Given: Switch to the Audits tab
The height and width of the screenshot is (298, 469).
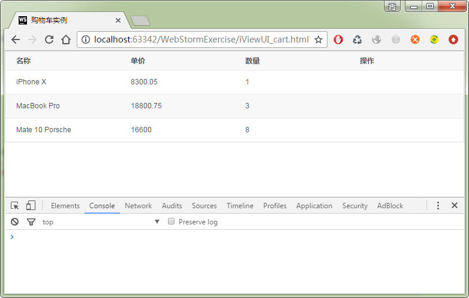Looking at the screenshot, I should pos(172,206).
